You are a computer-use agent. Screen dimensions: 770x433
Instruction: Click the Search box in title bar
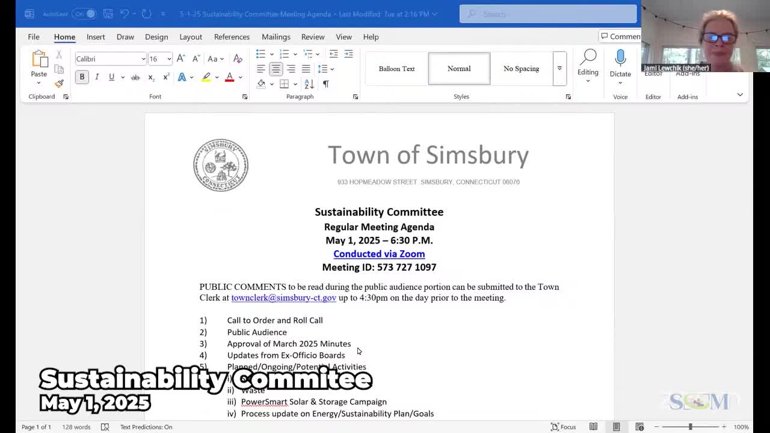[x=547, y=13]
